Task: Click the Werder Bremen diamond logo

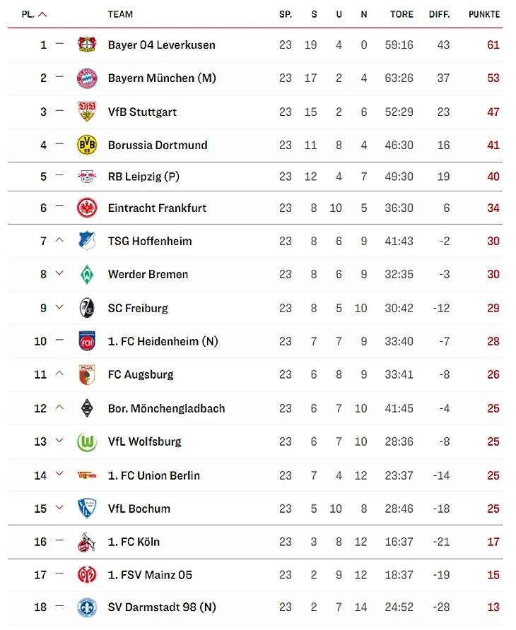Action: pyautogui.click(x=87, y=274)
